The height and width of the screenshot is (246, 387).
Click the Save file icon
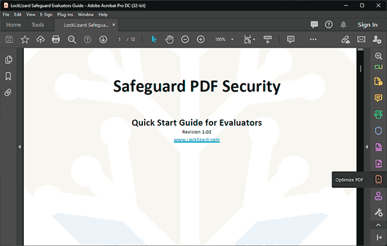(x=9, y=39)
